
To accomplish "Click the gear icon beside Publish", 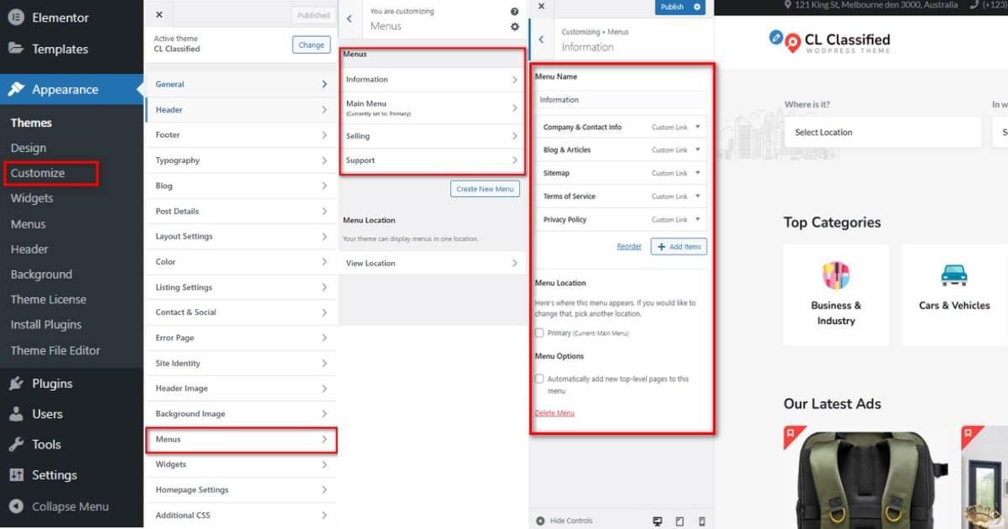I will (x=697, y=7).
